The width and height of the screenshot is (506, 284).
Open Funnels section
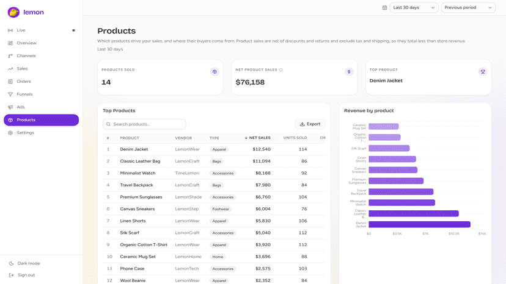tap(42, 94)
